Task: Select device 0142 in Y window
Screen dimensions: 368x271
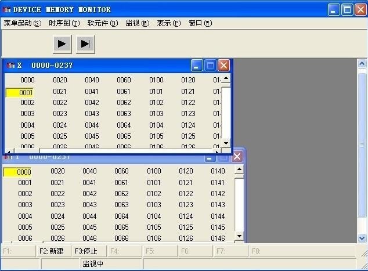Action: [218, 194]
